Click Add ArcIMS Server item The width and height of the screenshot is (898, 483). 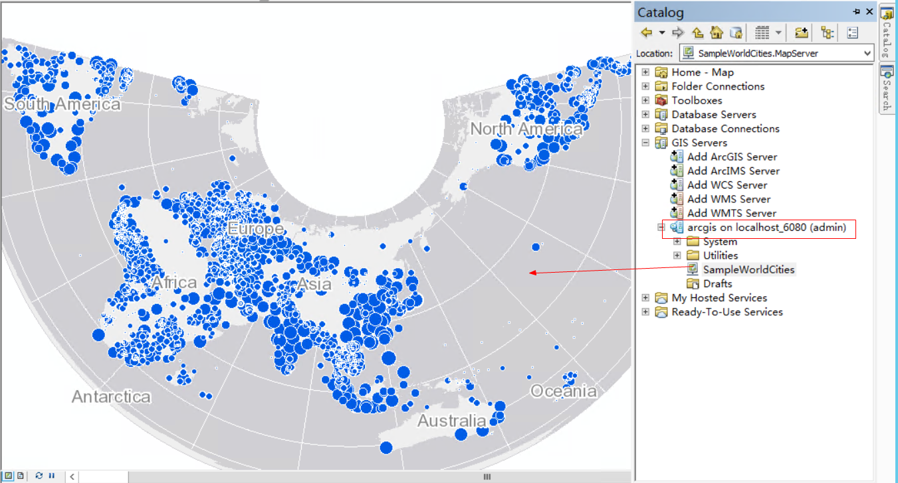coord(733,171)
